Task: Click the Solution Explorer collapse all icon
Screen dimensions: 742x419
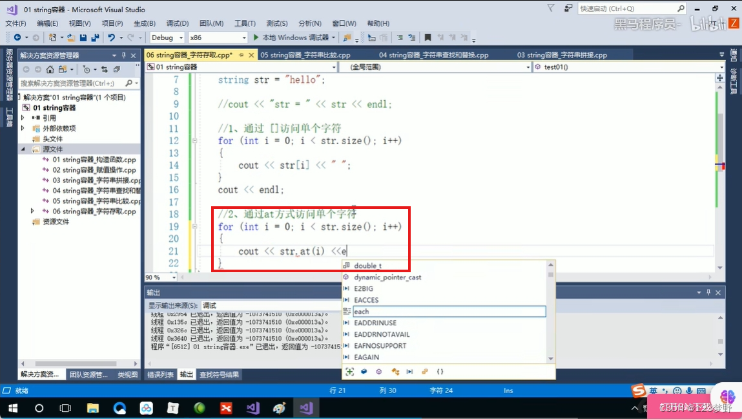Action: point(116,69)
